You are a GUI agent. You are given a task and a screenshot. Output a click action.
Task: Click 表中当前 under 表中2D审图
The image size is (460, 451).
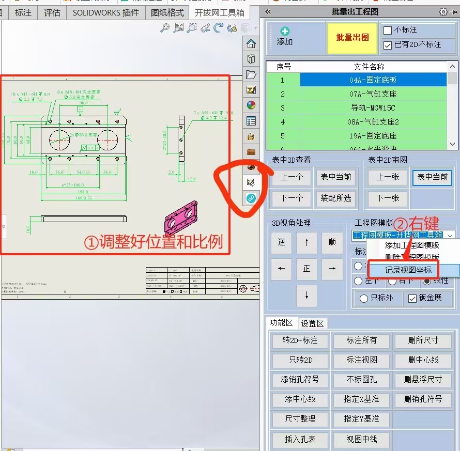coord(432,177)
